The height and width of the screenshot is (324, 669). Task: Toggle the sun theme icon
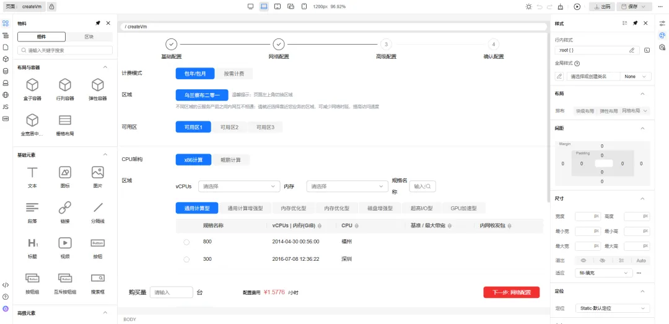click(x=528, y=7)
